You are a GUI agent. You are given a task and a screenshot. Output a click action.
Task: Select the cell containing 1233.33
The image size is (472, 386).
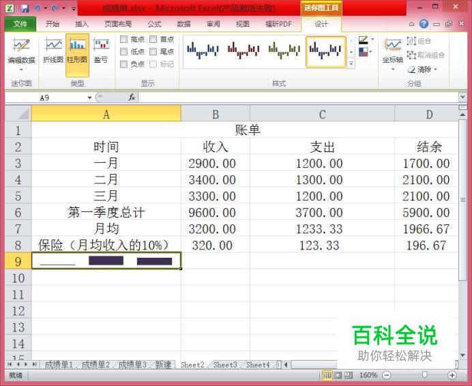(322, 229)
